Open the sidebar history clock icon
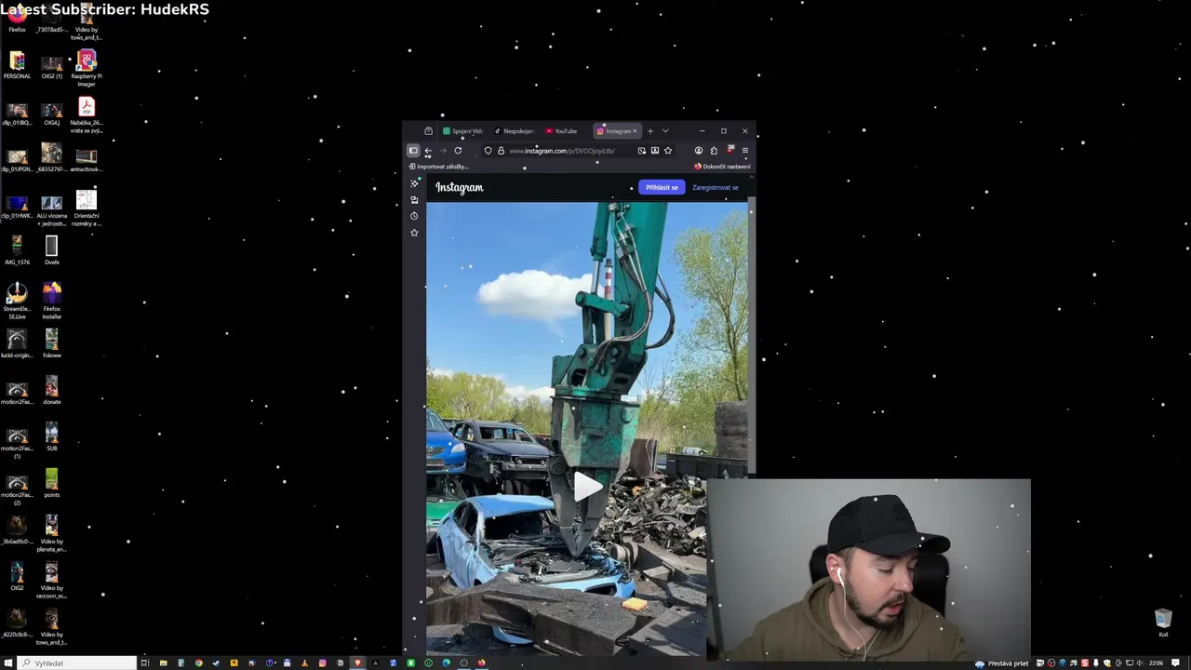 414,216
